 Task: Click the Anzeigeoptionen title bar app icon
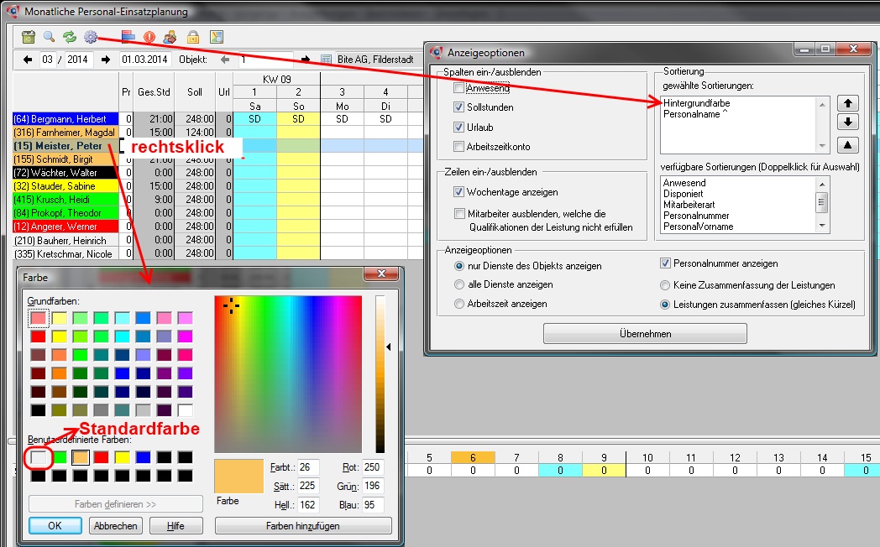coord(436,53)
